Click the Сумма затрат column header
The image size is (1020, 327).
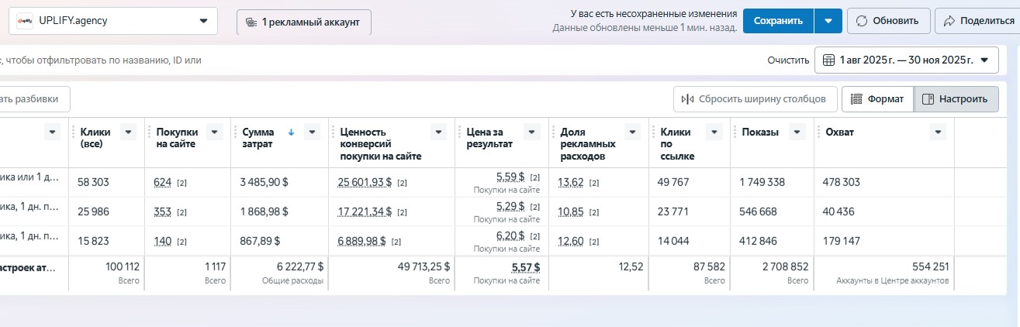[258, 138]
